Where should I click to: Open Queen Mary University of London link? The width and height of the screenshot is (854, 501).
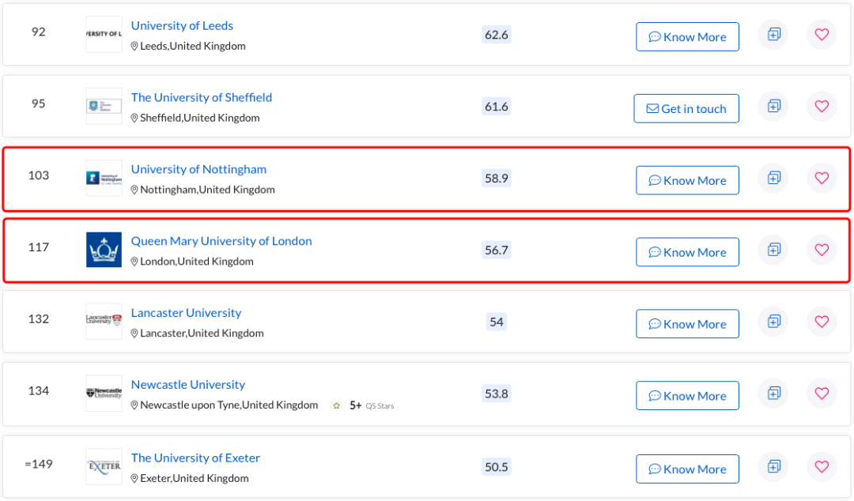[221, 241]
